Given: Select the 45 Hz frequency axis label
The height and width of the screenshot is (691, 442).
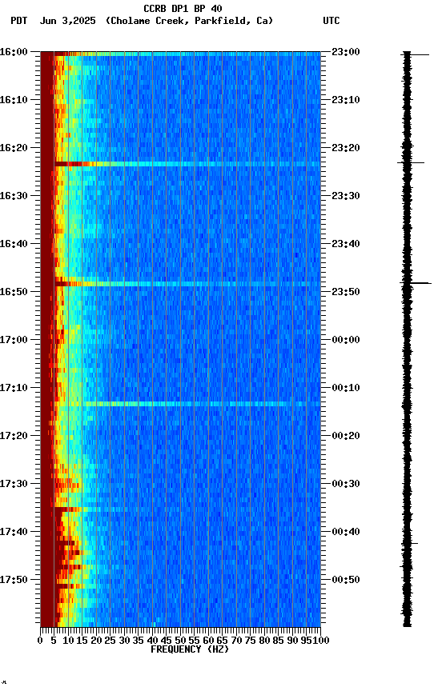Looking at the screenshot, I should (x=167, y=641).
